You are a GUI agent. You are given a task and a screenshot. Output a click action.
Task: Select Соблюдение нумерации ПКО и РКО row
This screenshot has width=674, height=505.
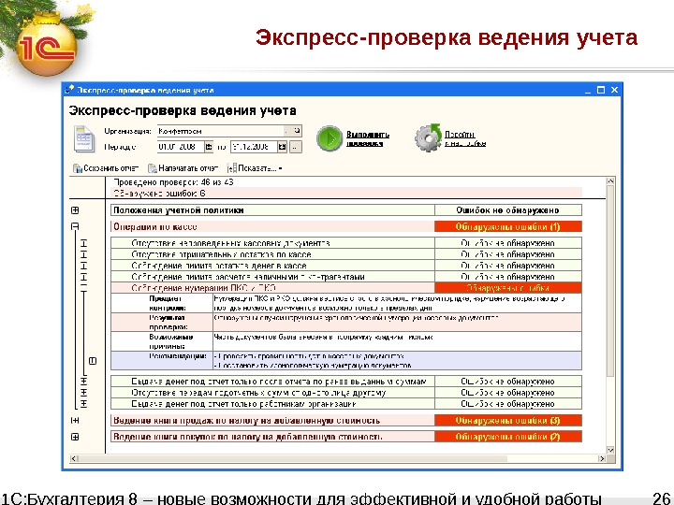[272, 288]
